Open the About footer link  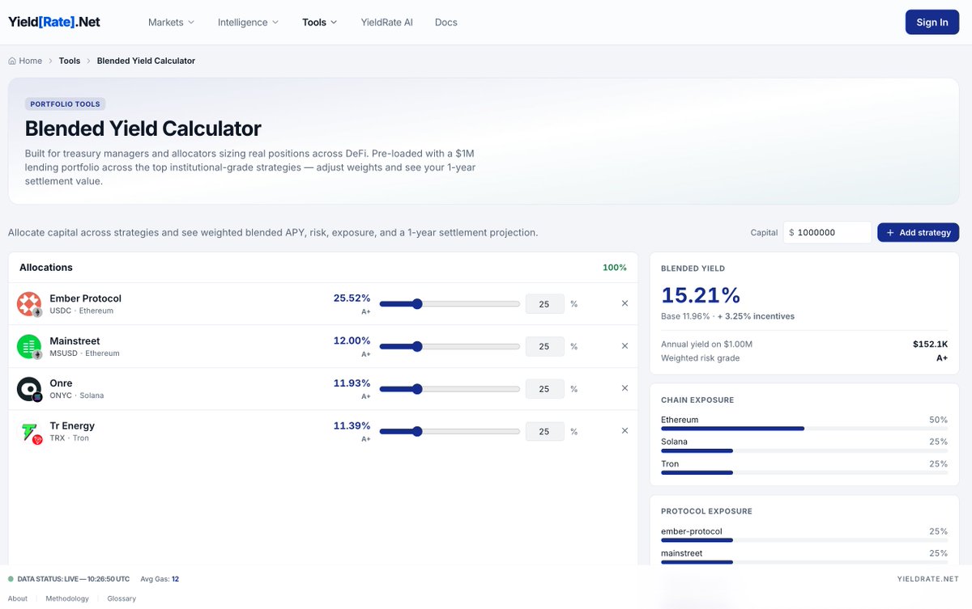tap(18, 598)
